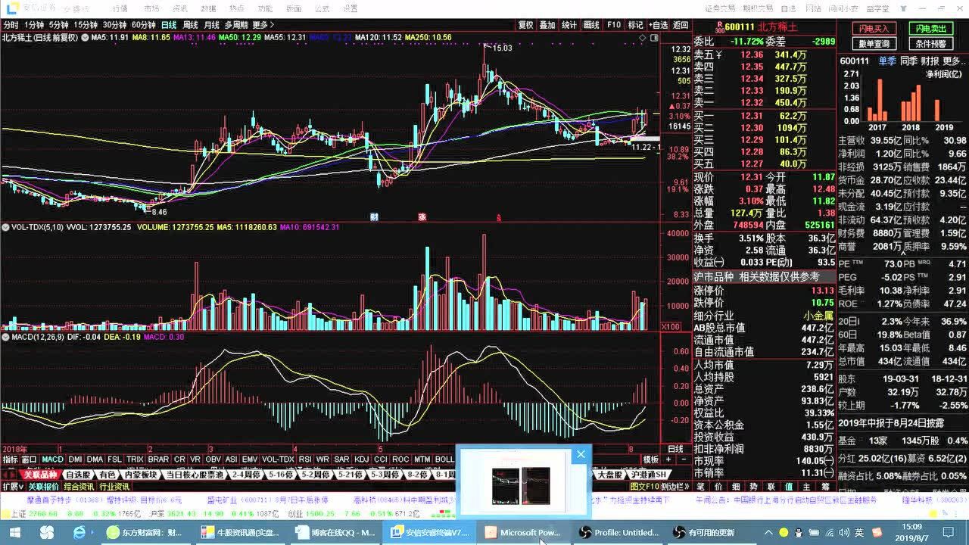Select the 1分钟 period tab
969x545 pixels.
(x=35, y=25)
